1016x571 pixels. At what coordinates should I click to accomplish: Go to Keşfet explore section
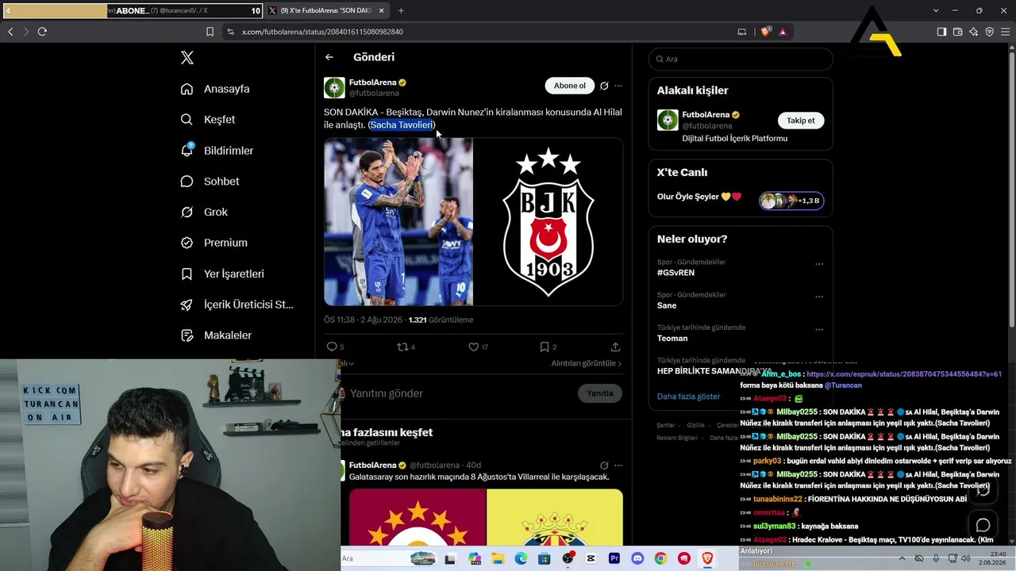coord(208,120)
